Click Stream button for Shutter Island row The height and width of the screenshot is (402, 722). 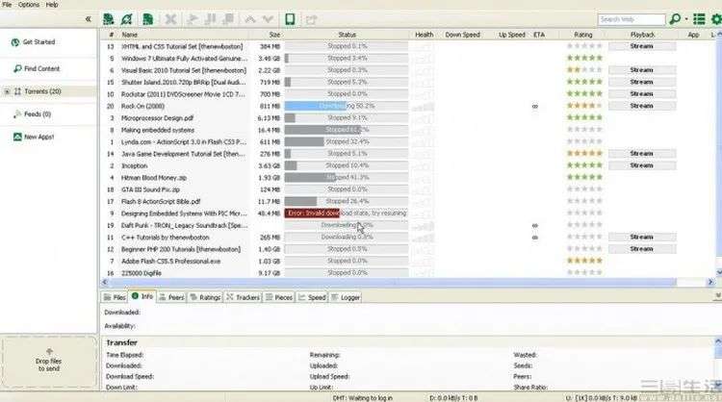(642, 82)
